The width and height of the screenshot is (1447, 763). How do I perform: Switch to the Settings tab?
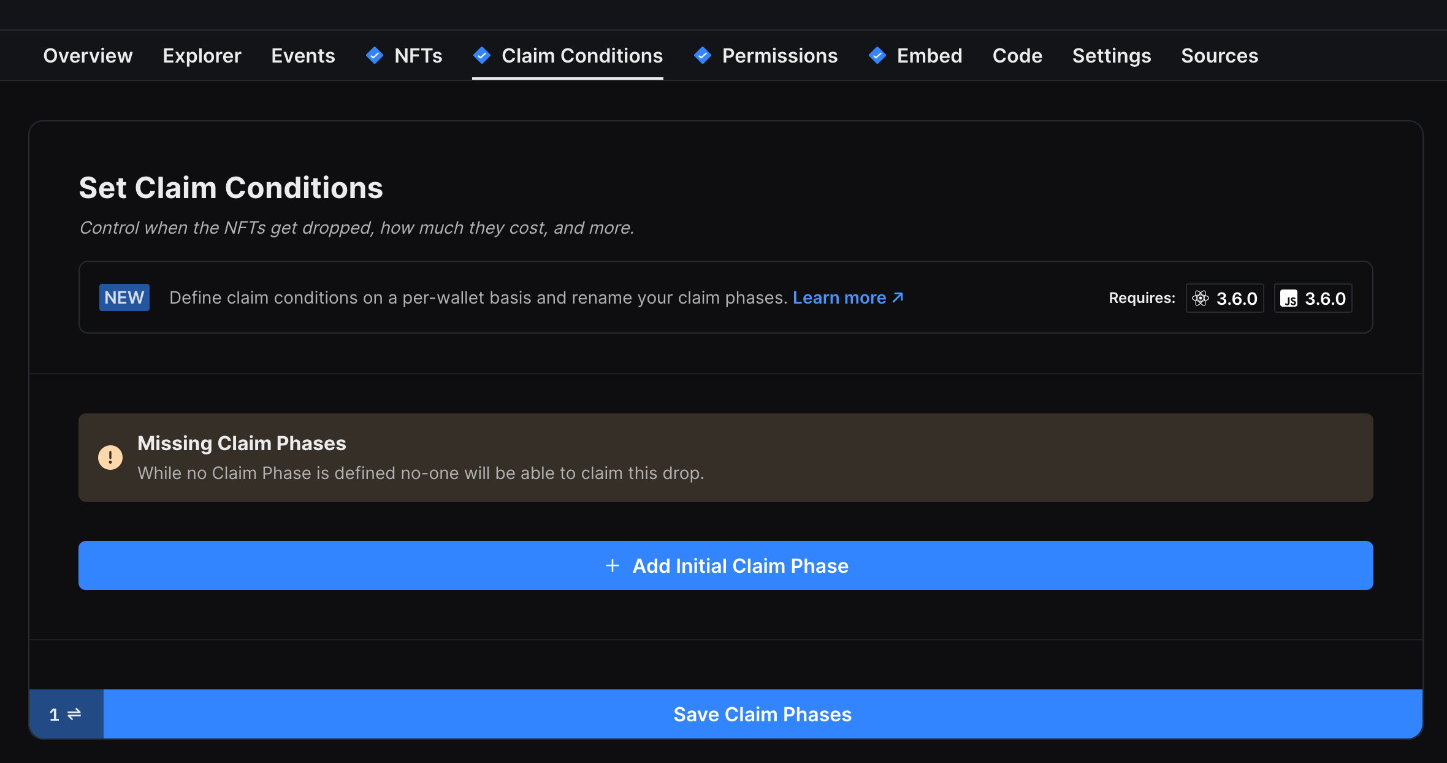click(1112, 56)
